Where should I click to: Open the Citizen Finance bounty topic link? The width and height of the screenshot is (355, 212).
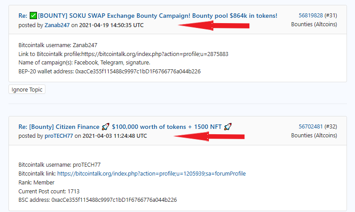click(125, 127)
